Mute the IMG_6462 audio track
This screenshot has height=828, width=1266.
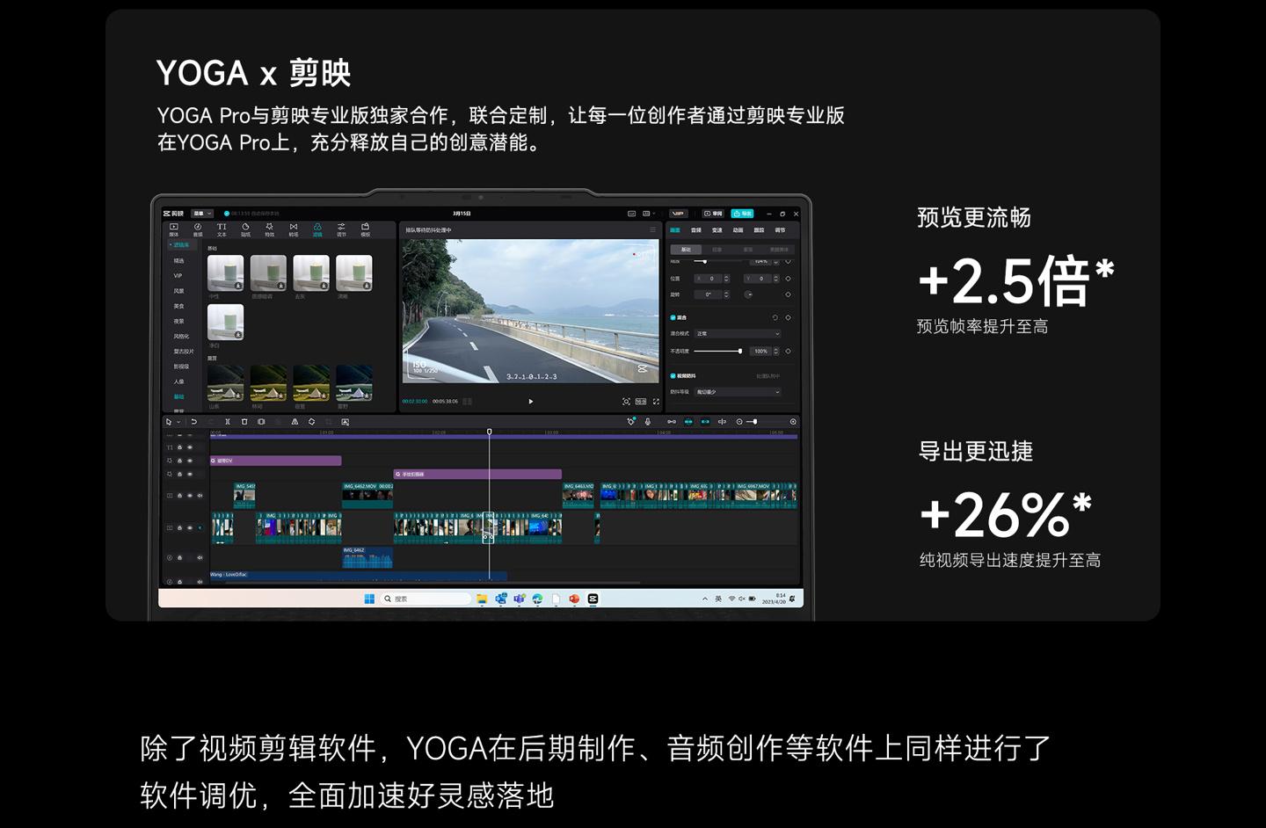(x=200, y=557)
